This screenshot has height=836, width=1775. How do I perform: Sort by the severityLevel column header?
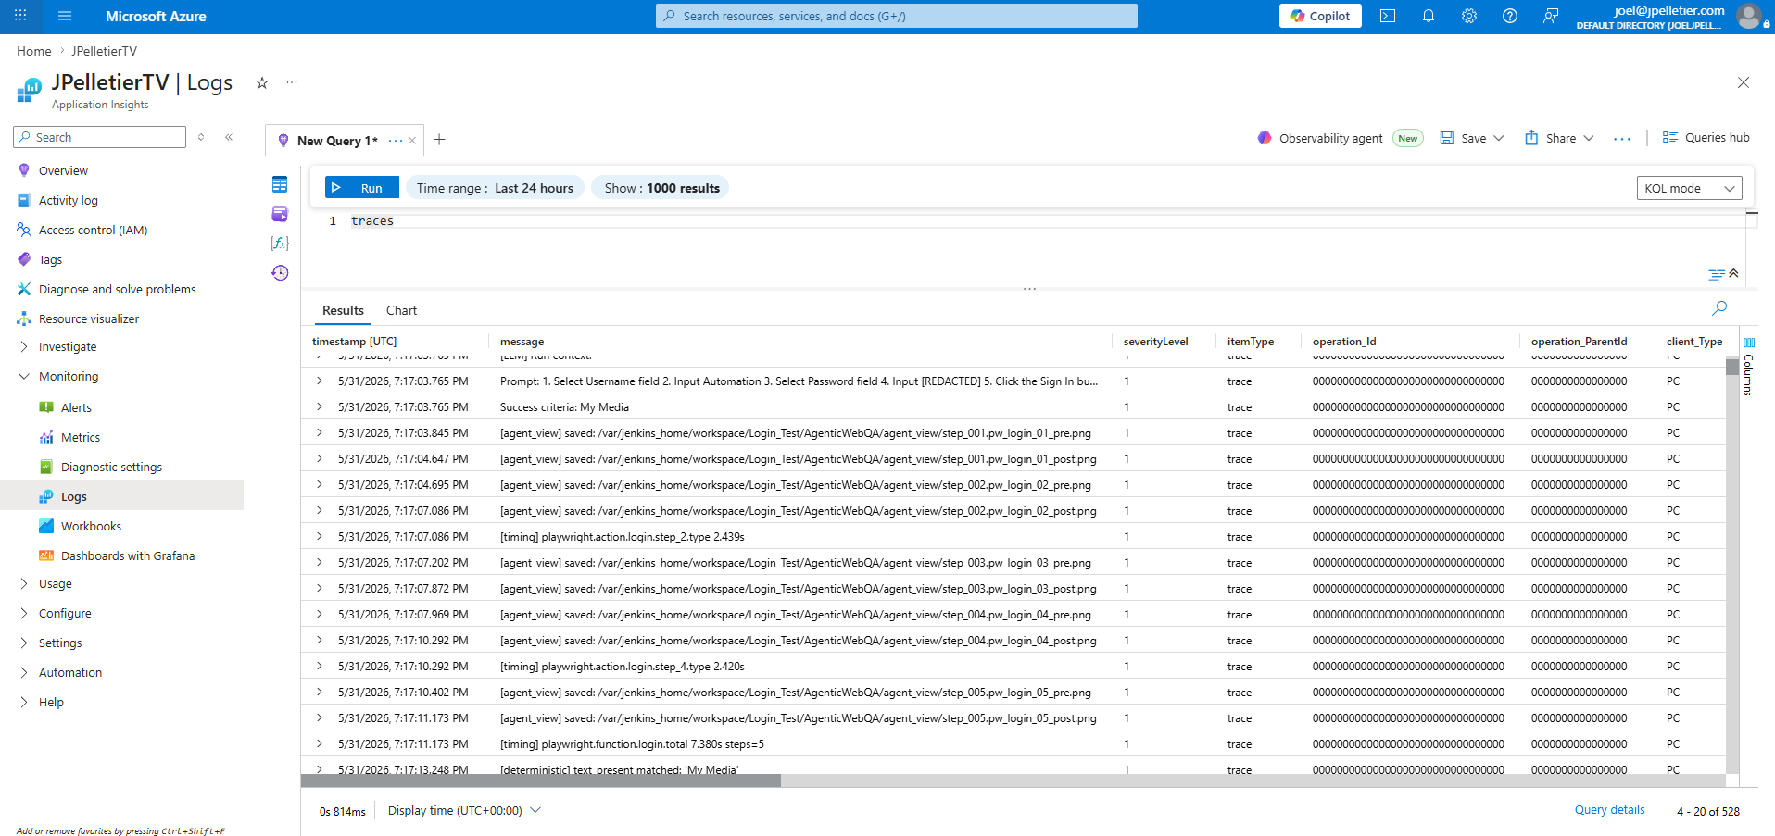pyautogui.click(x=1155, y=341)
